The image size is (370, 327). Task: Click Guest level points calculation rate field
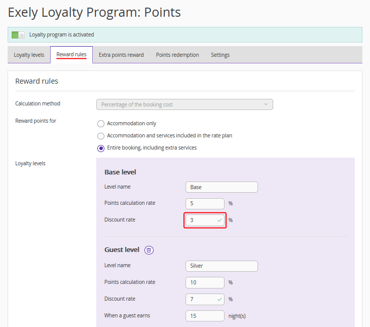click(x=205, y=282)
